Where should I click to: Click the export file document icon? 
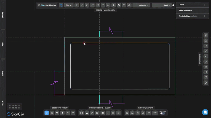[x=143, y=113]
